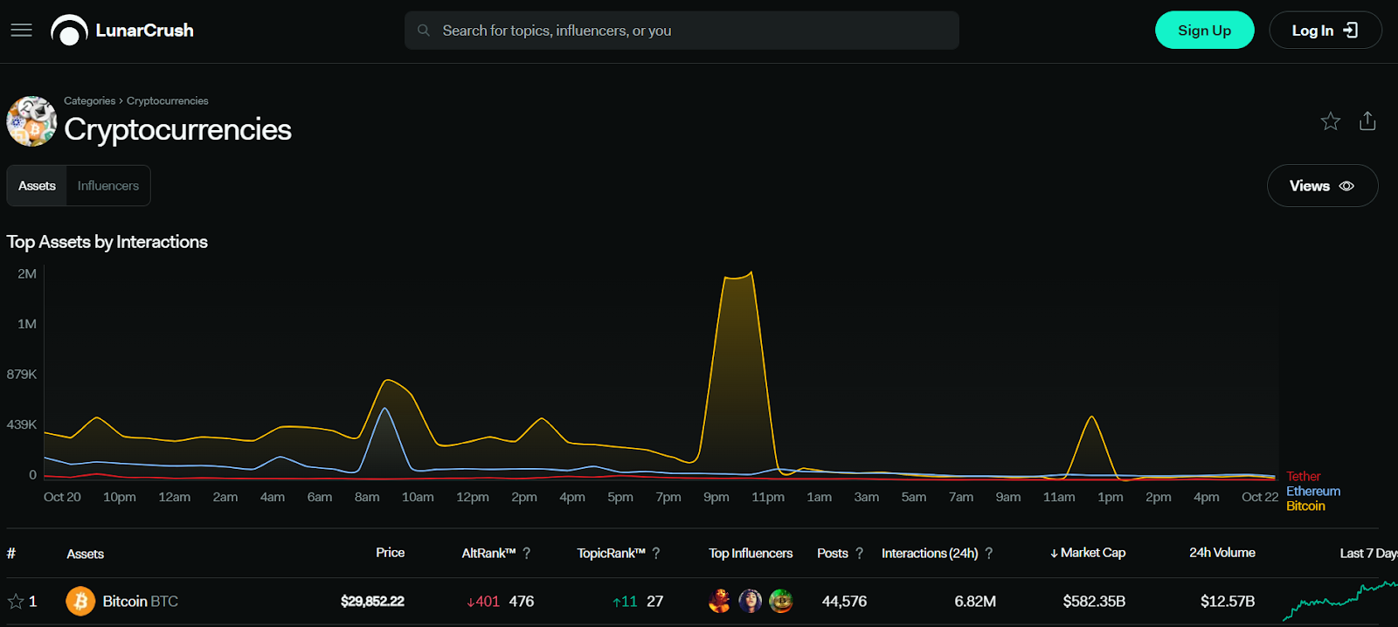Click the AltRank help question mark
This screenshot has height=627, width=1398.
point(526,554)
